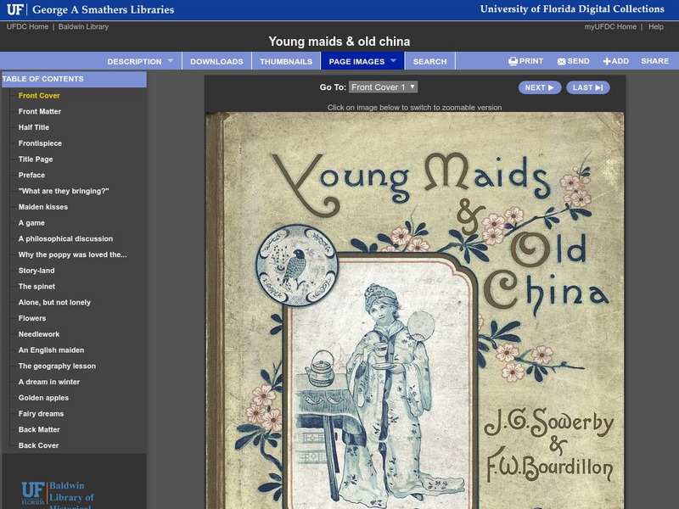Select Front Cover in the table of contents
The image size is (679, 509).
(x=38, y=96)
